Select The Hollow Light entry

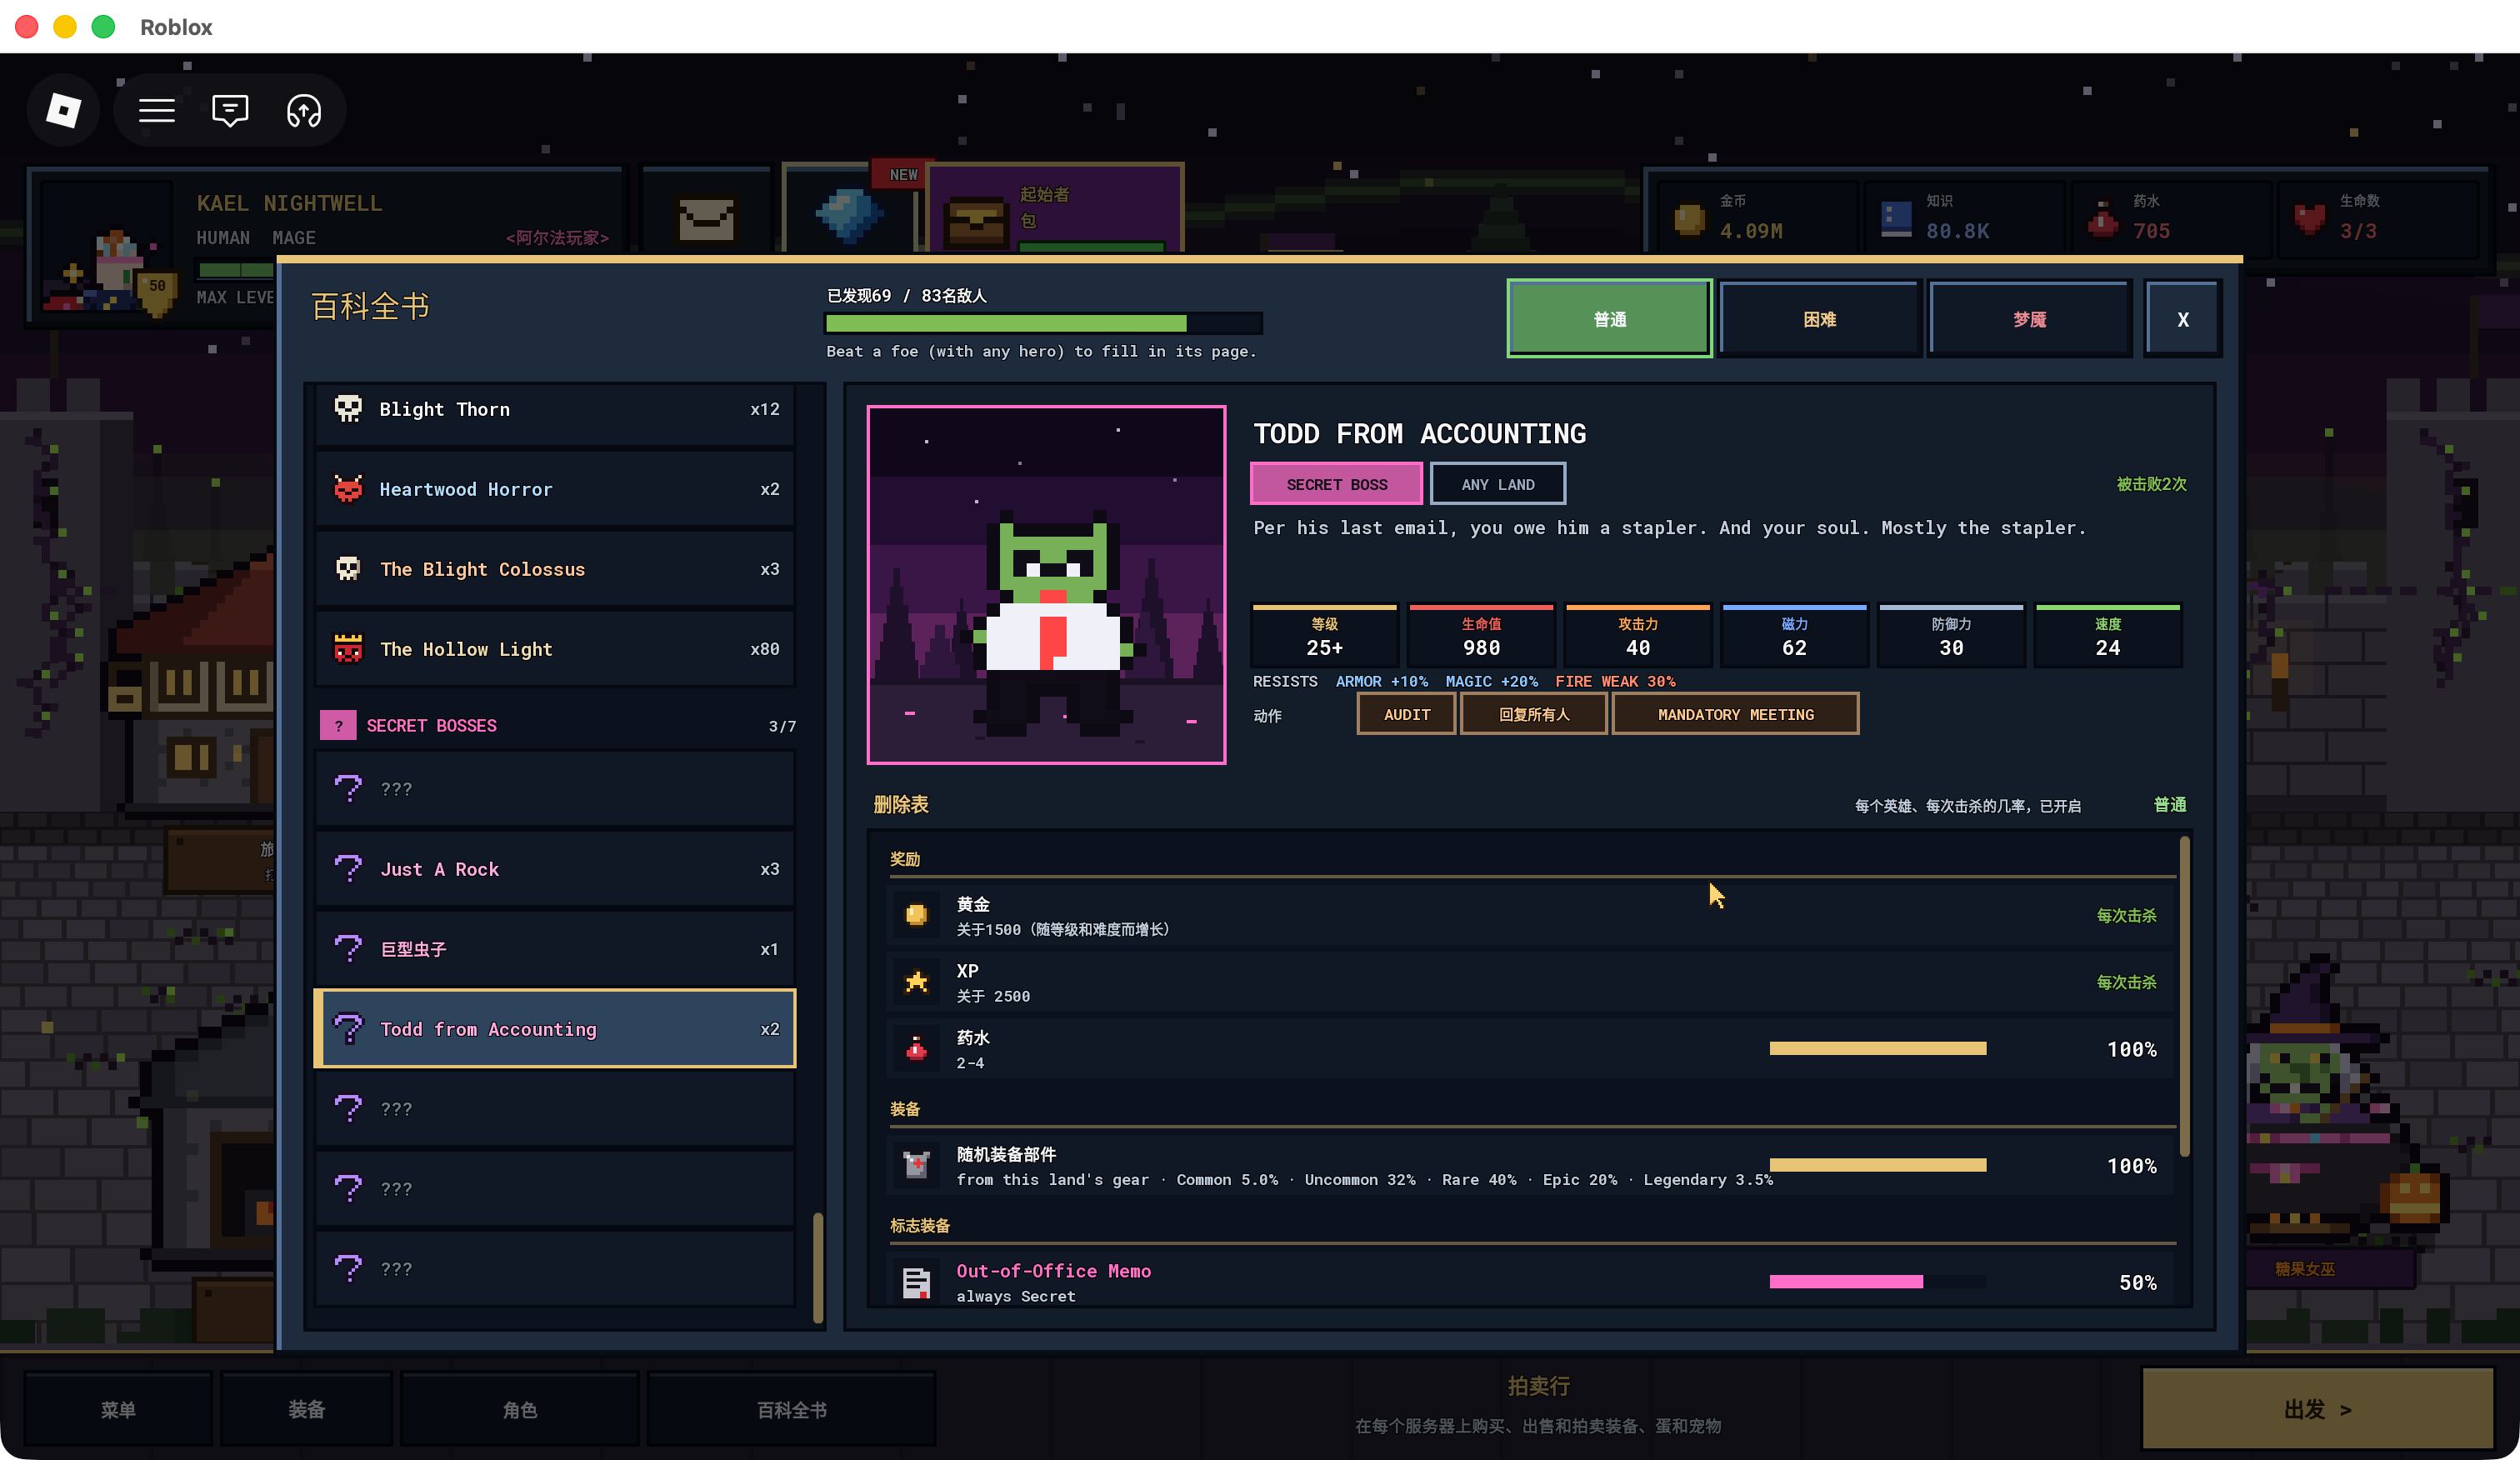[x=555, y=649]
